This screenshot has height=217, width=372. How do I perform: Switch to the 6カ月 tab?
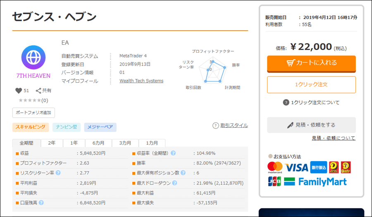click(x=99, y=143)
